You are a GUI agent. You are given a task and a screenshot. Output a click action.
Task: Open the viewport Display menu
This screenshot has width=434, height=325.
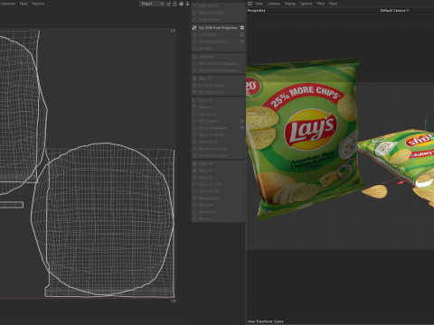[x=290, y=4]
